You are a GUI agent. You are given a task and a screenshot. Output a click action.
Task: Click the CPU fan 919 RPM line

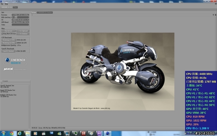[195, 117]
